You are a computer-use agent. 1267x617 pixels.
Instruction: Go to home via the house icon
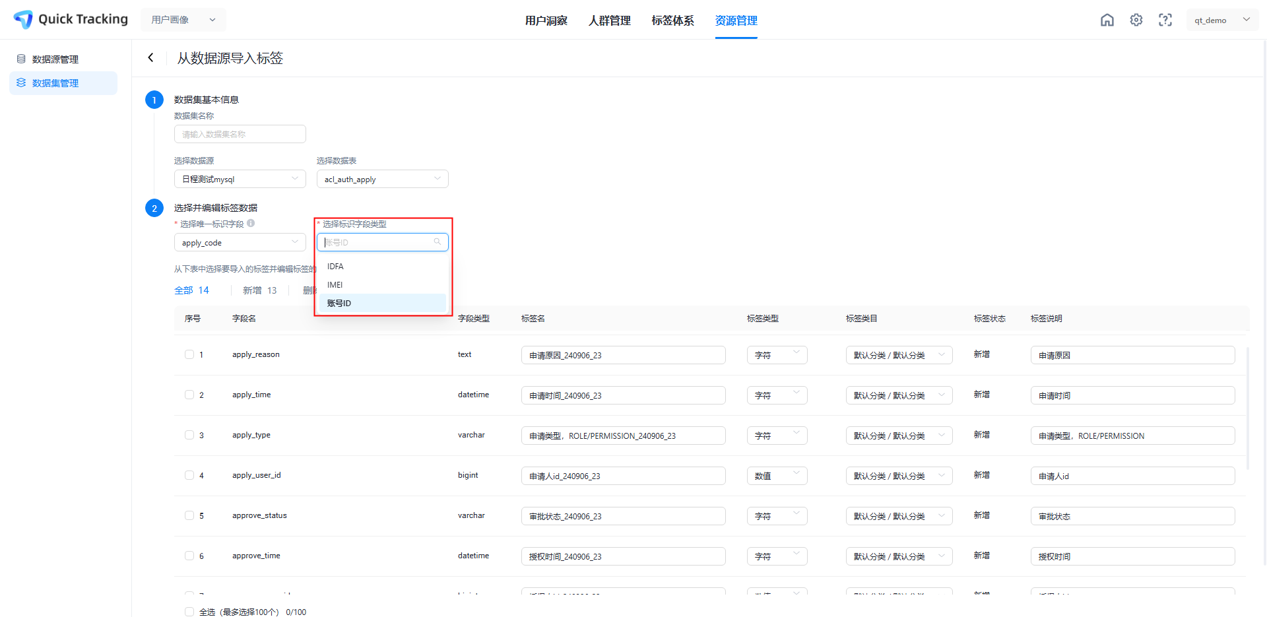pos(1107,20)
